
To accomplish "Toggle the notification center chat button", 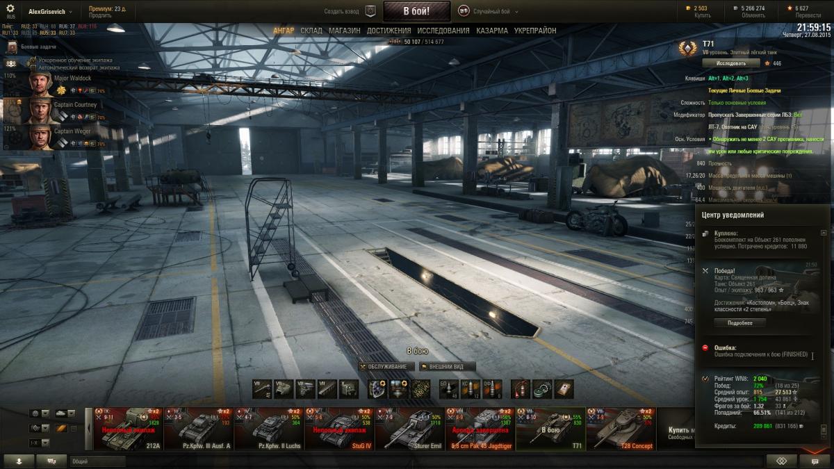I will click(815, 461).
